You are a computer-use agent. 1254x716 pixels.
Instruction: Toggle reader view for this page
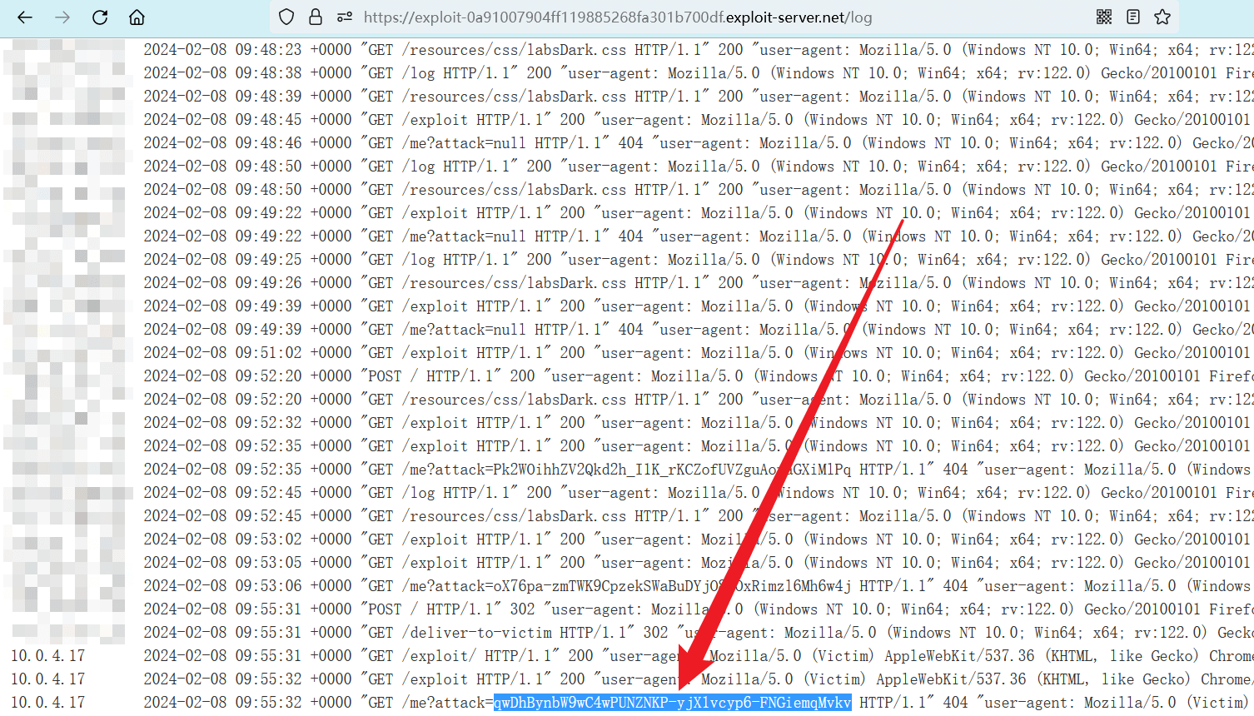[1133, 17]
